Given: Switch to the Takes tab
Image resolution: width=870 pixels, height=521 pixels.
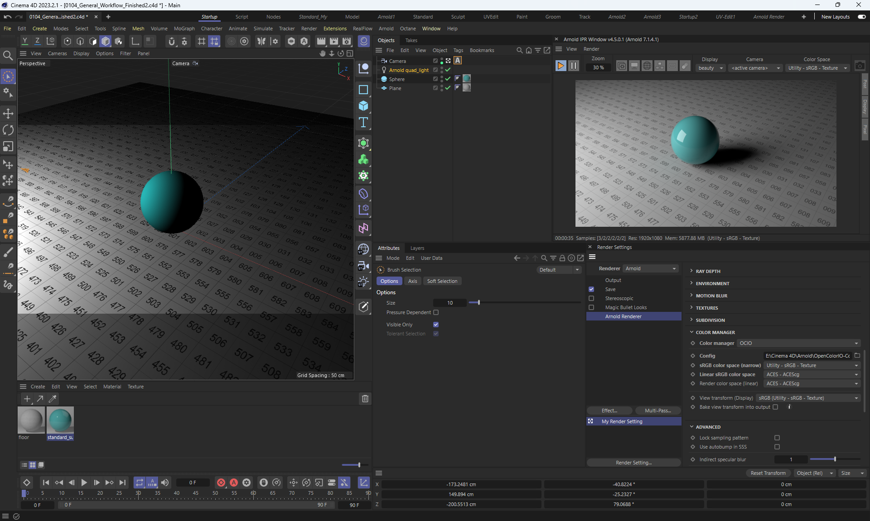Looking at the screenshot, I should (411, 40).
